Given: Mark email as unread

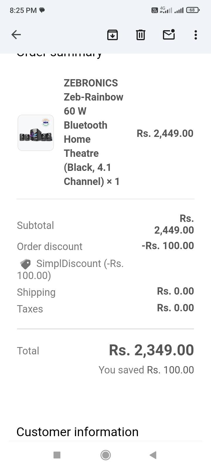Looking at the screenshot, I should click(x=169, y=35).
